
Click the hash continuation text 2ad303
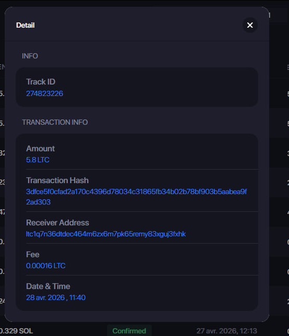pyautogui.click(x=39, y=202)
